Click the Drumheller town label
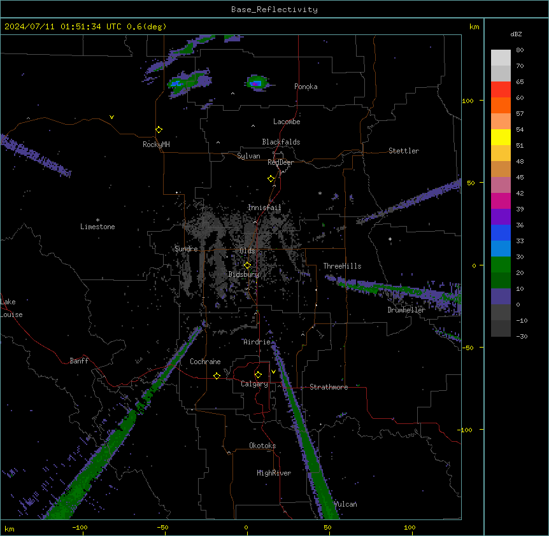This screenshot has width=549, height=536. pos(406,310)
